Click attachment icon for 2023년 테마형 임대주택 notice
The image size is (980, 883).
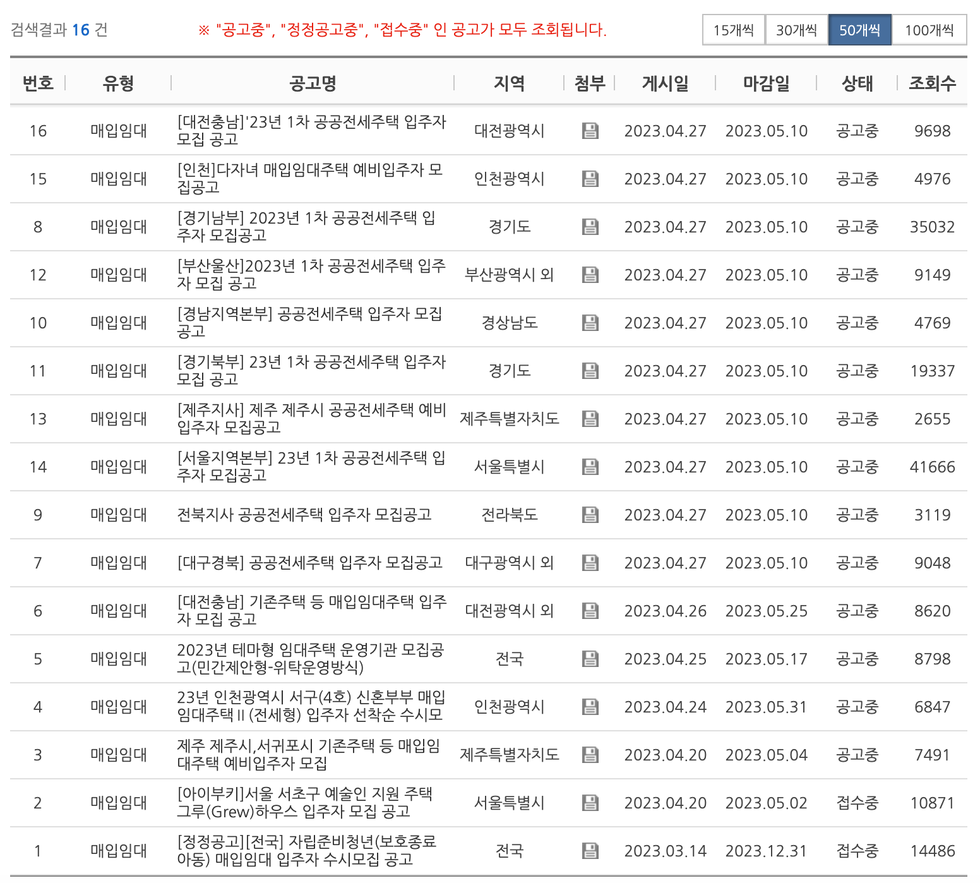(x=590, y=659)
